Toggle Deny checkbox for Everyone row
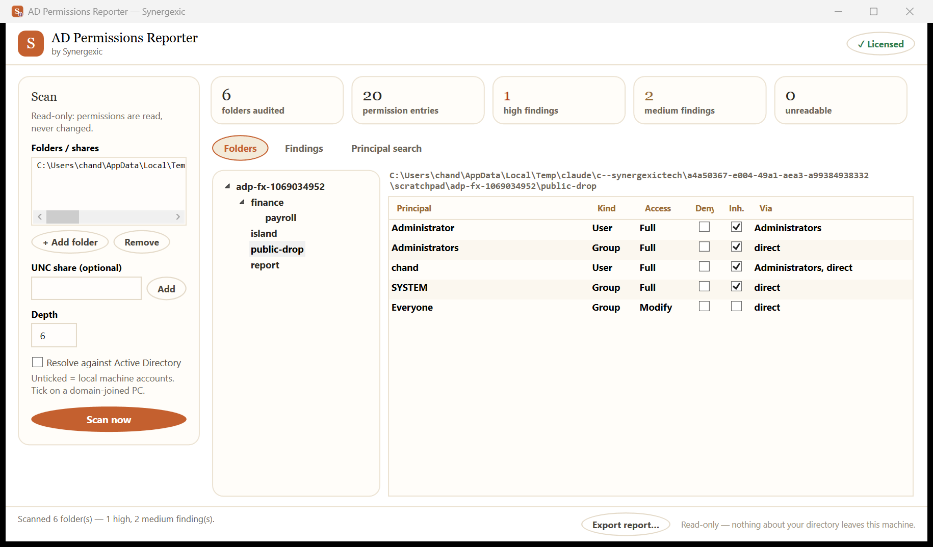Image resolution: width=933 pixels, height=547 pixels. [x=704, y=307]
